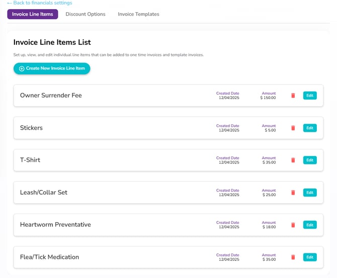
Task: Switch to the Discount Options tab
Action: point(86,14)
